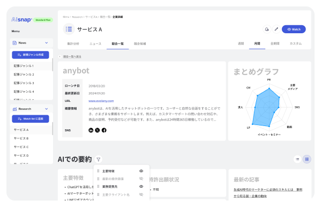Click the Research chart icon

(14, 109)
